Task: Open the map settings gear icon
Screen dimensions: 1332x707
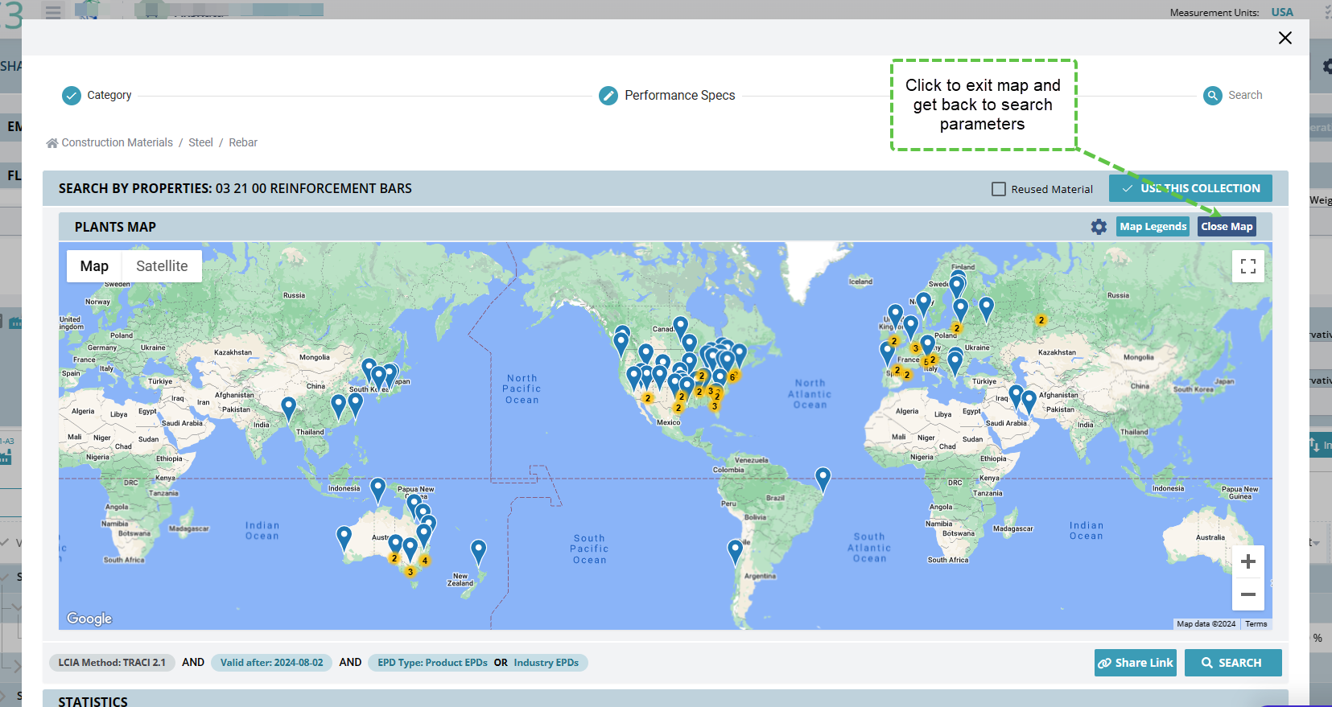Action: [x=1099, y=227]
